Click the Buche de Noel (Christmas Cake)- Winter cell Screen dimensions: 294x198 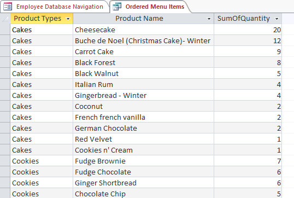(x=143, y=40)
